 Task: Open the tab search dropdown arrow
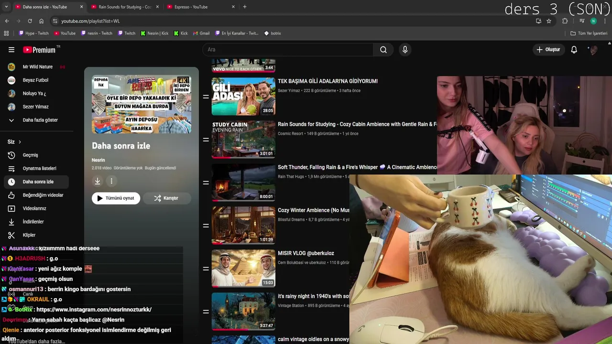pyautogui.click(x=6, y=7)
